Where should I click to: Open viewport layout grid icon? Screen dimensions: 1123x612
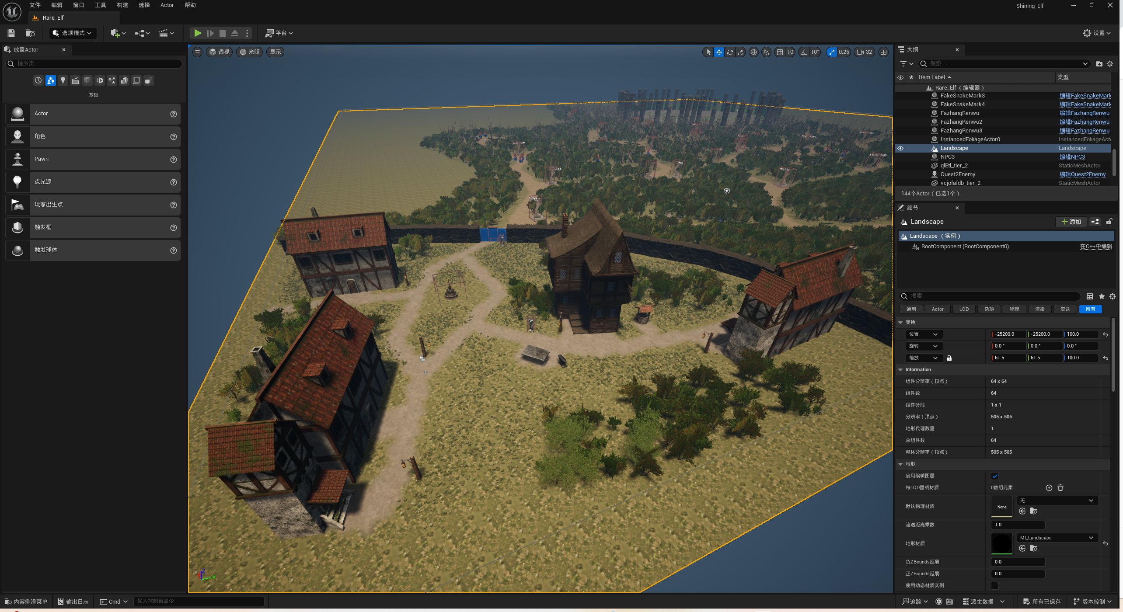(883, 52)
